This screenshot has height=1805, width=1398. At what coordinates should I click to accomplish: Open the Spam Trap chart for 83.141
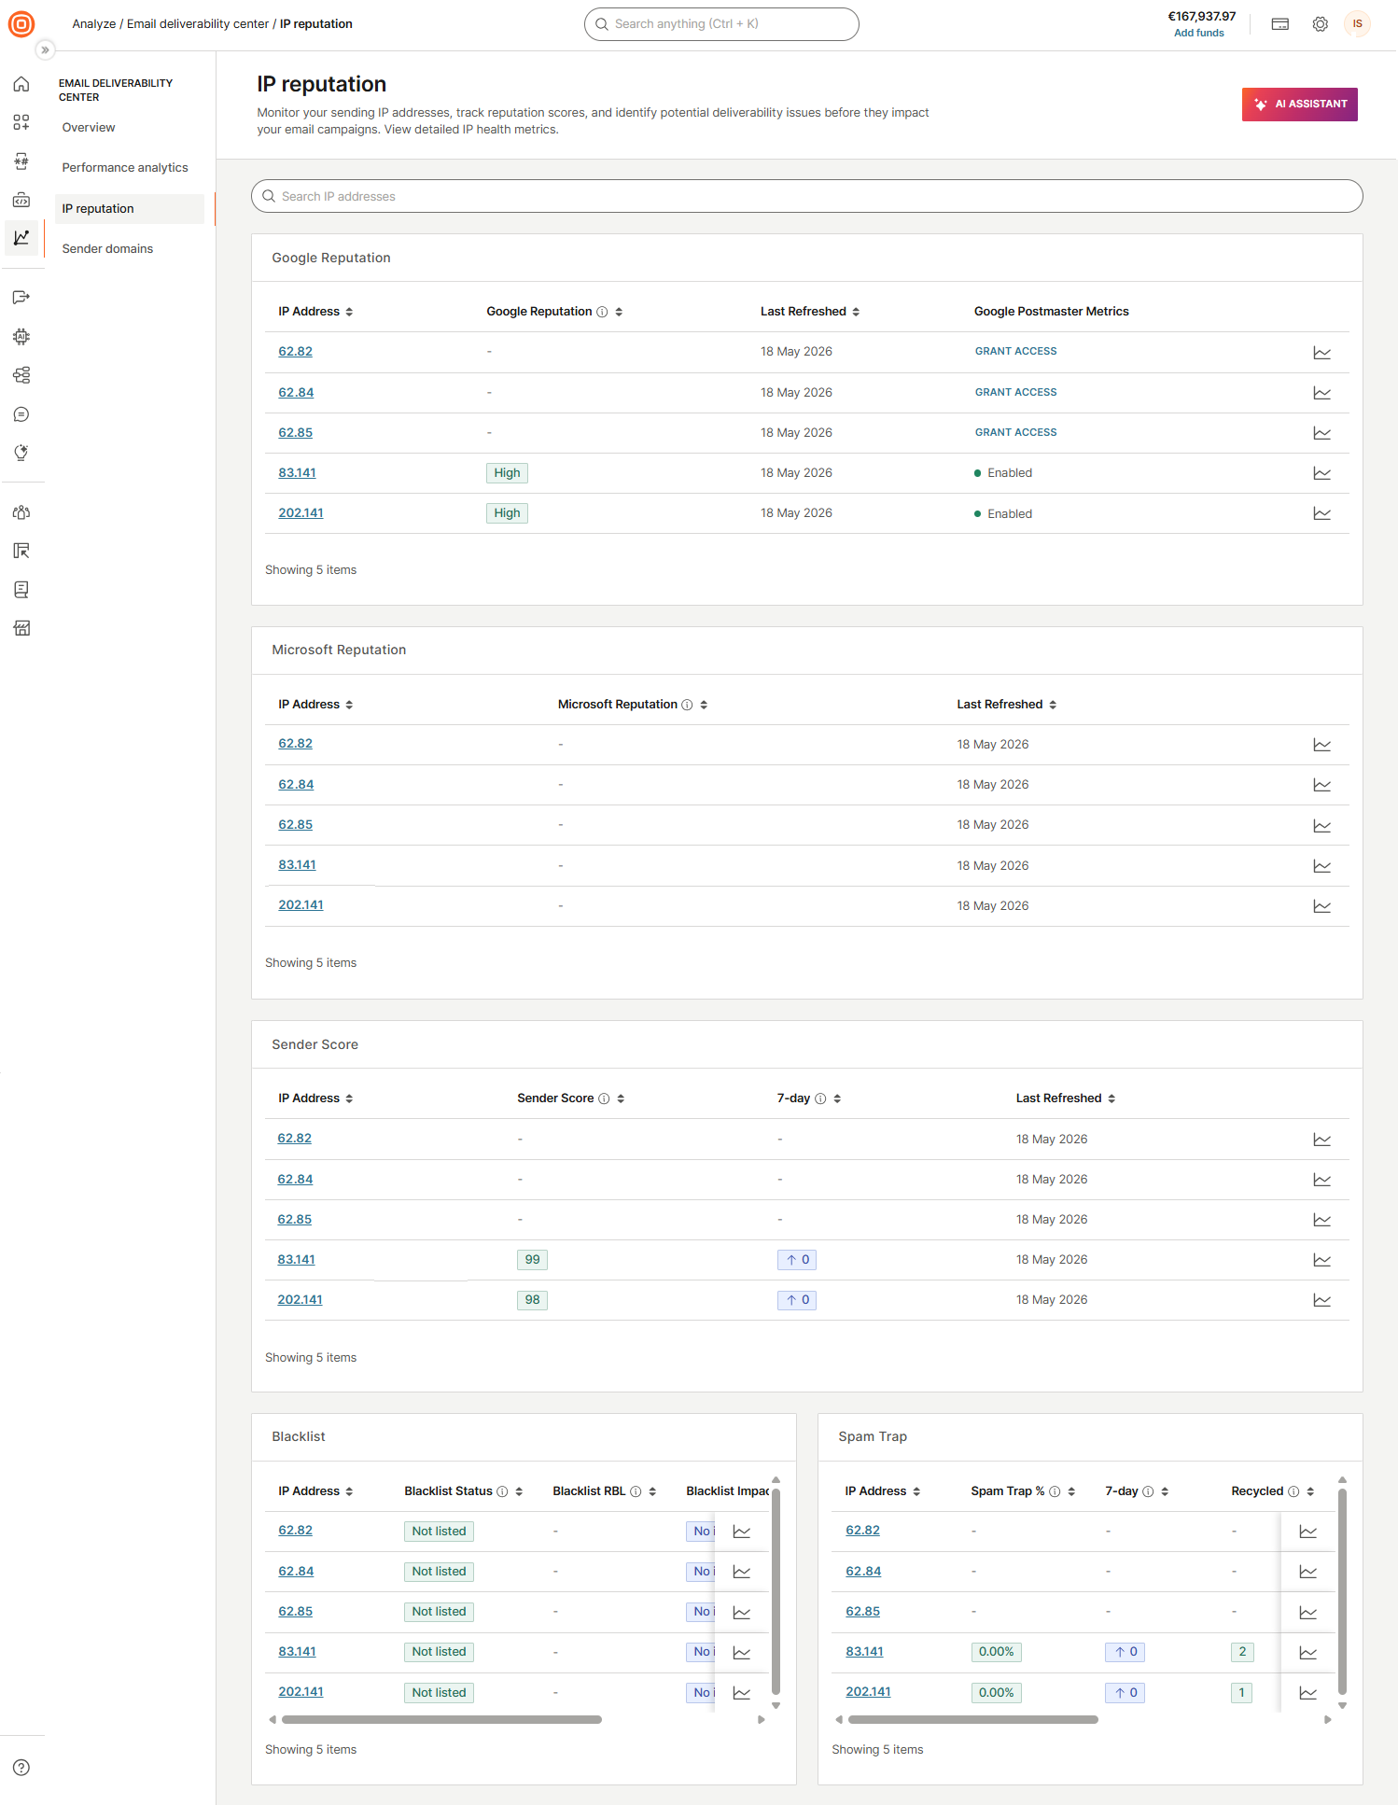click(1308, 1653)
